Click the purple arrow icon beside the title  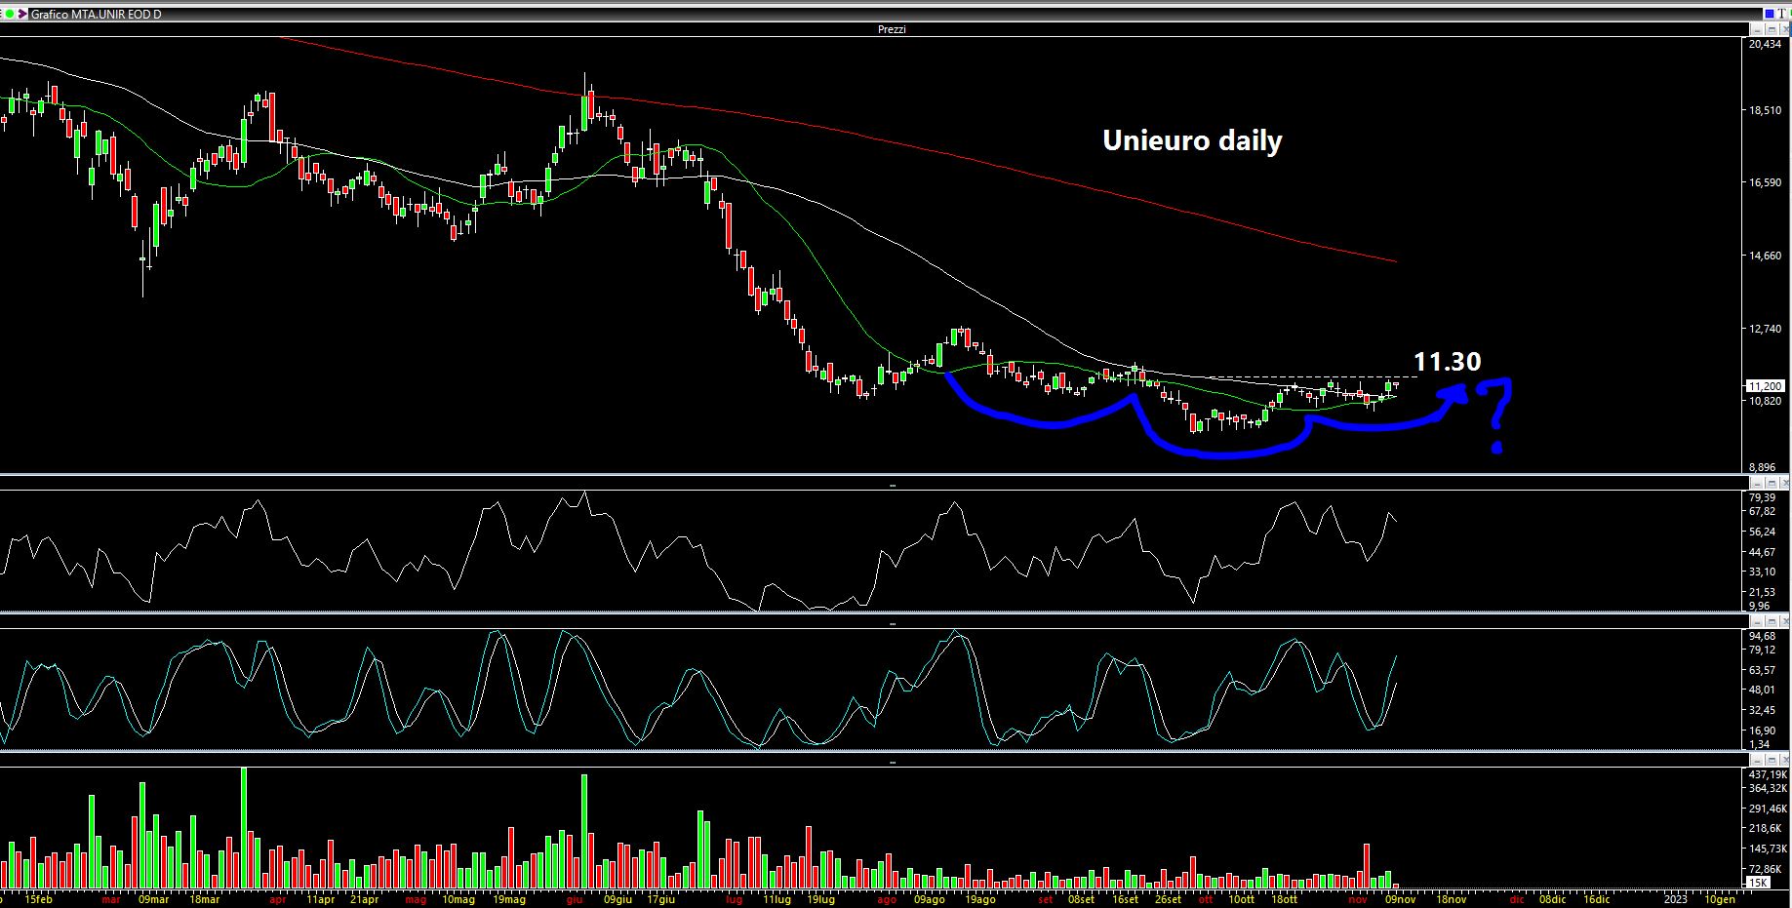point(22,14)
